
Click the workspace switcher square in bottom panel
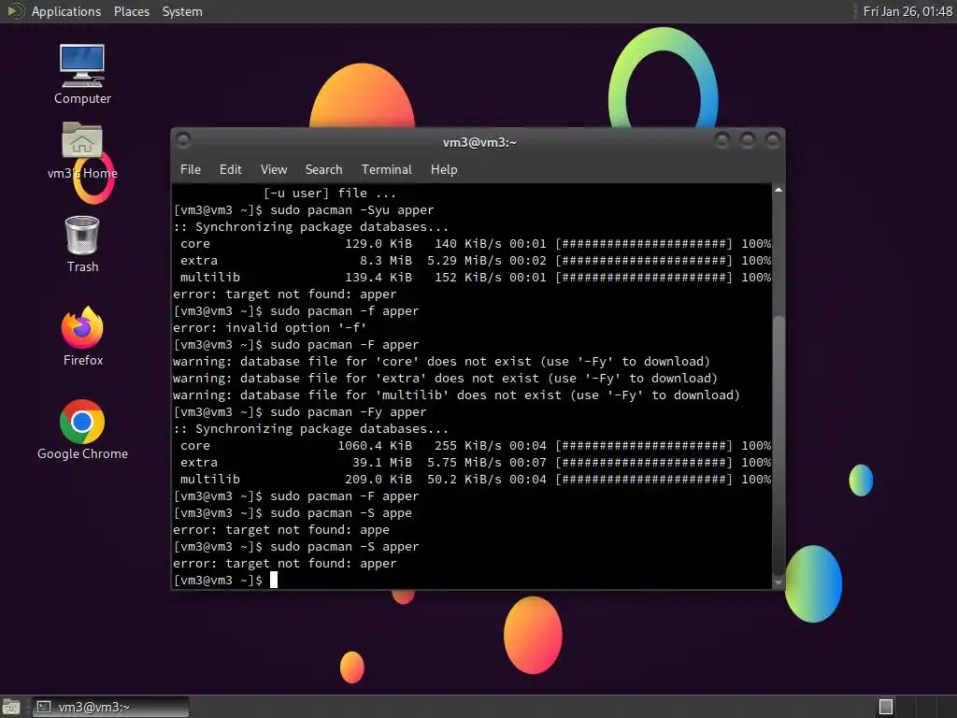click(x=886, y=707)
